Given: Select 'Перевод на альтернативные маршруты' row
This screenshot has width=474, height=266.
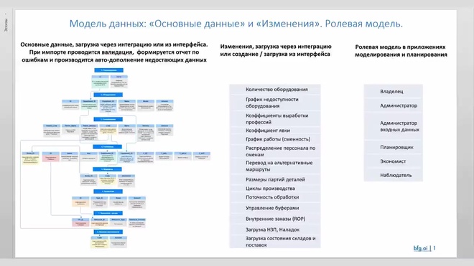Looking at the screenshot, I should (275, 166).
